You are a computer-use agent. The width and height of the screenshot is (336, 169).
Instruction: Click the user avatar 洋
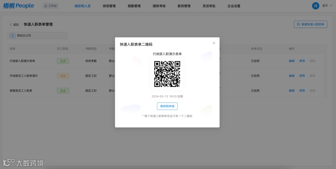click(316, 6)
